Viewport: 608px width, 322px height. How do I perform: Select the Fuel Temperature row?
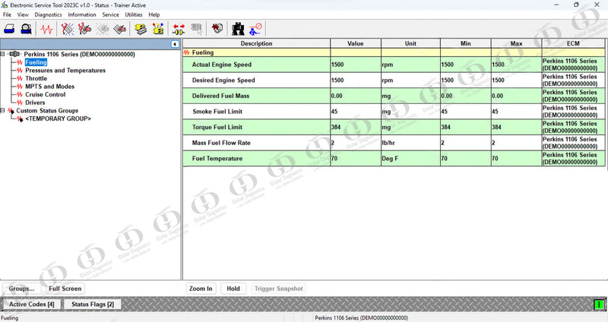(394, 159)
